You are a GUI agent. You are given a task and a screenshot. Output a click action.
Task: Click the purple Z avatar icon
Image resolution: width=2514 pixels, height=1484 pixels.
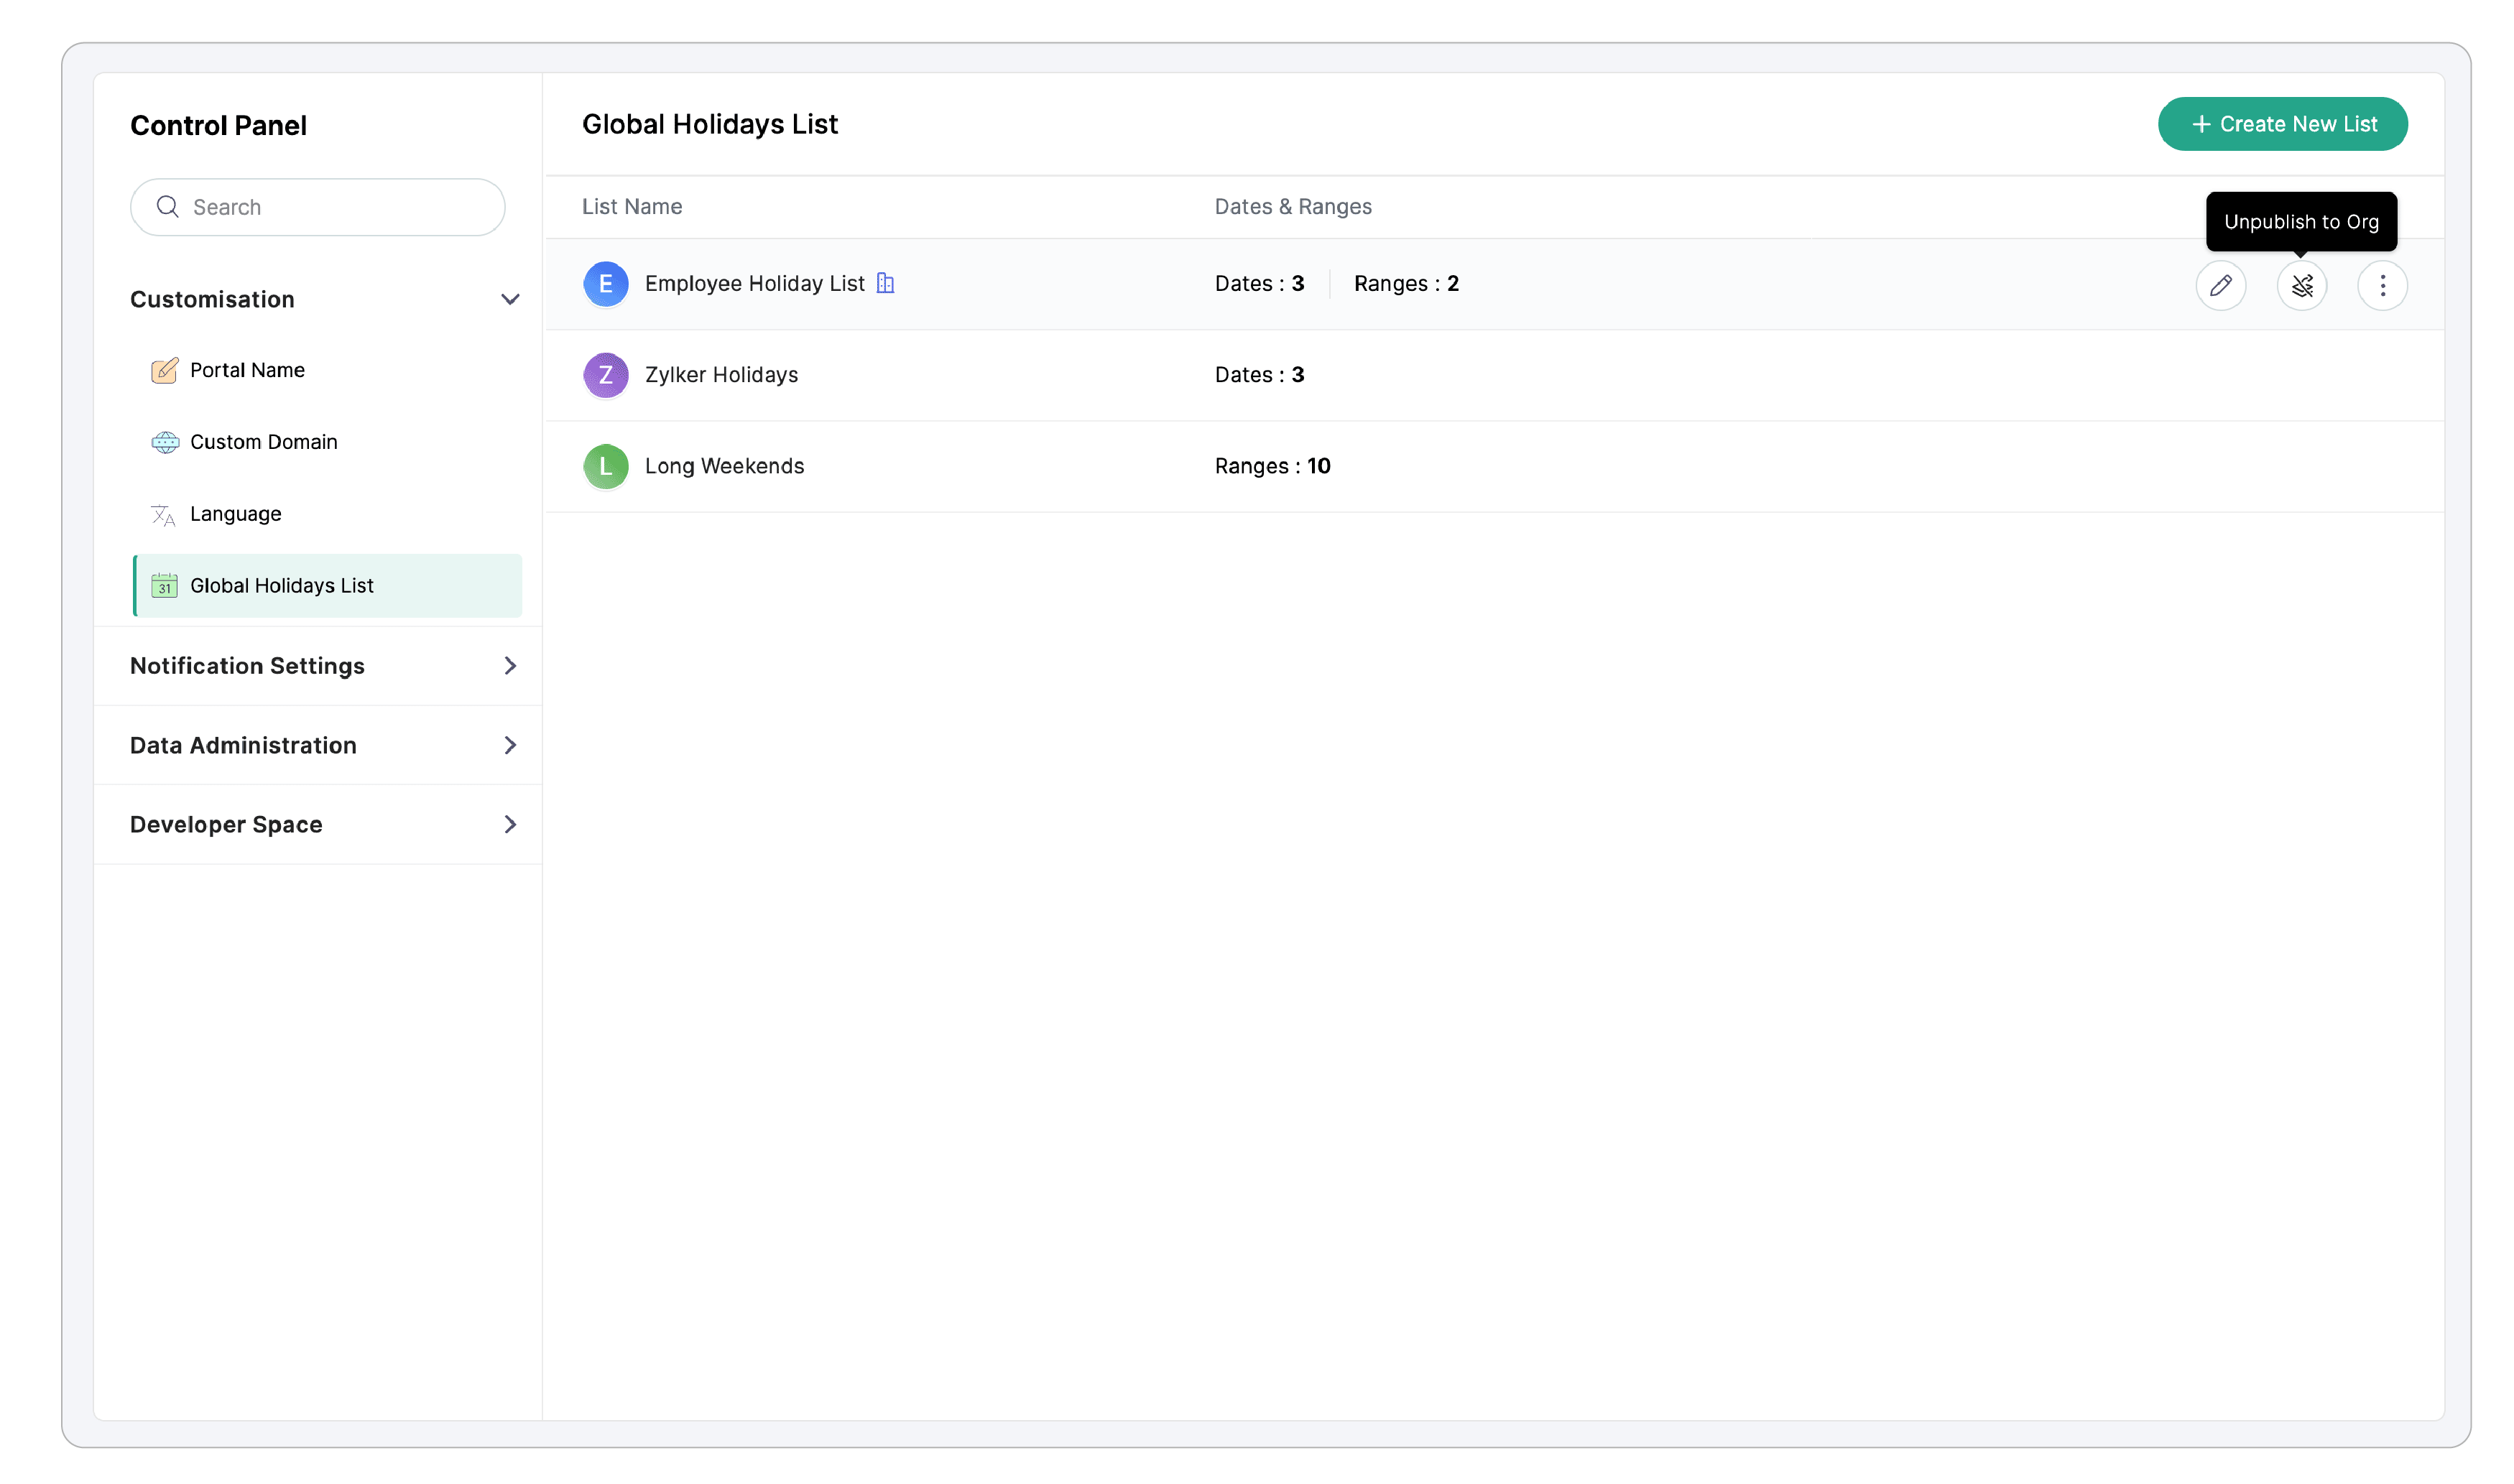[605, 375]
